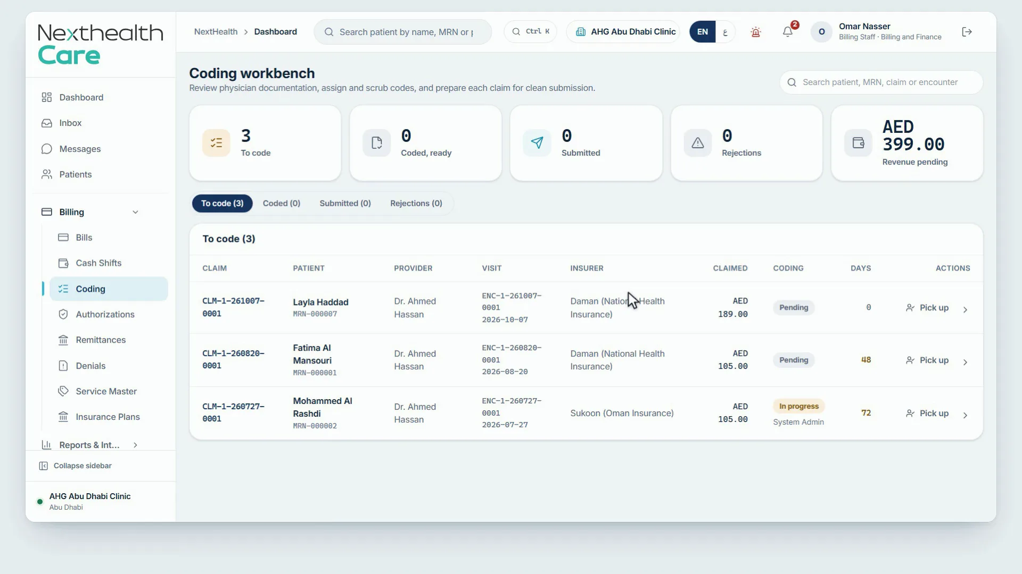Open notifications bell with badge
This screenshot has height=574, width=1022.
click(788, 32)
